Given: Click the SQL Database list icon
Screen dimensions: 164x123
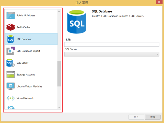Looking at the screenshot, I should (x=11, y=39).
